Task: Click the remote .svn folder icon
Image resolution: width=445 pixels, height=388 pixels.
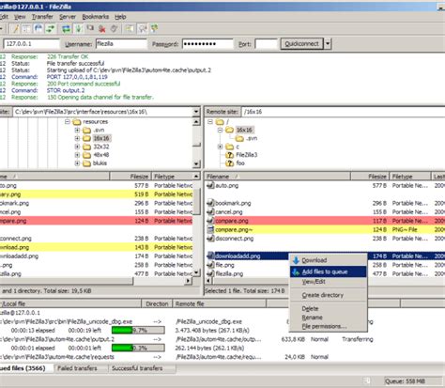Action: (x=239, y=138)
